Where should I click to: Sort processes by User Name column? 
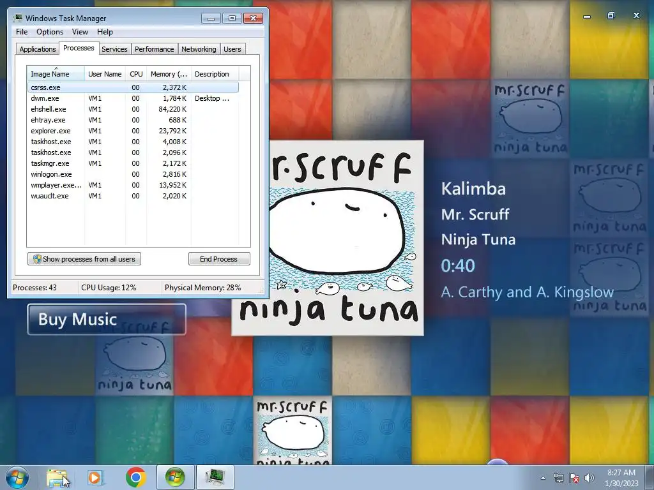tap(105, 74)
